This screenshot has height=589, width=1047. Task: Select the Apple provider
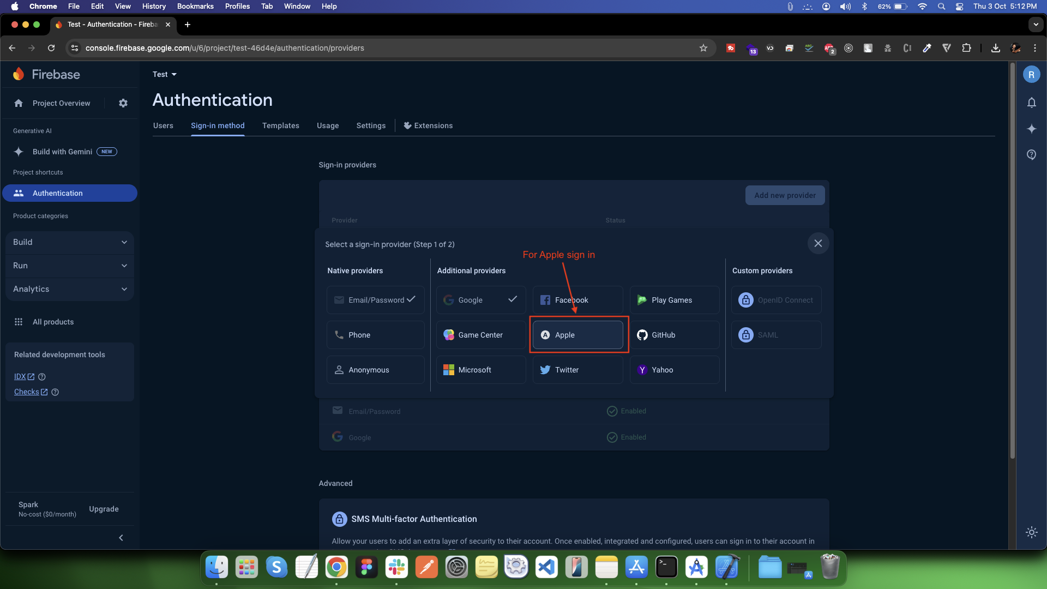click(x=577, y=335)
